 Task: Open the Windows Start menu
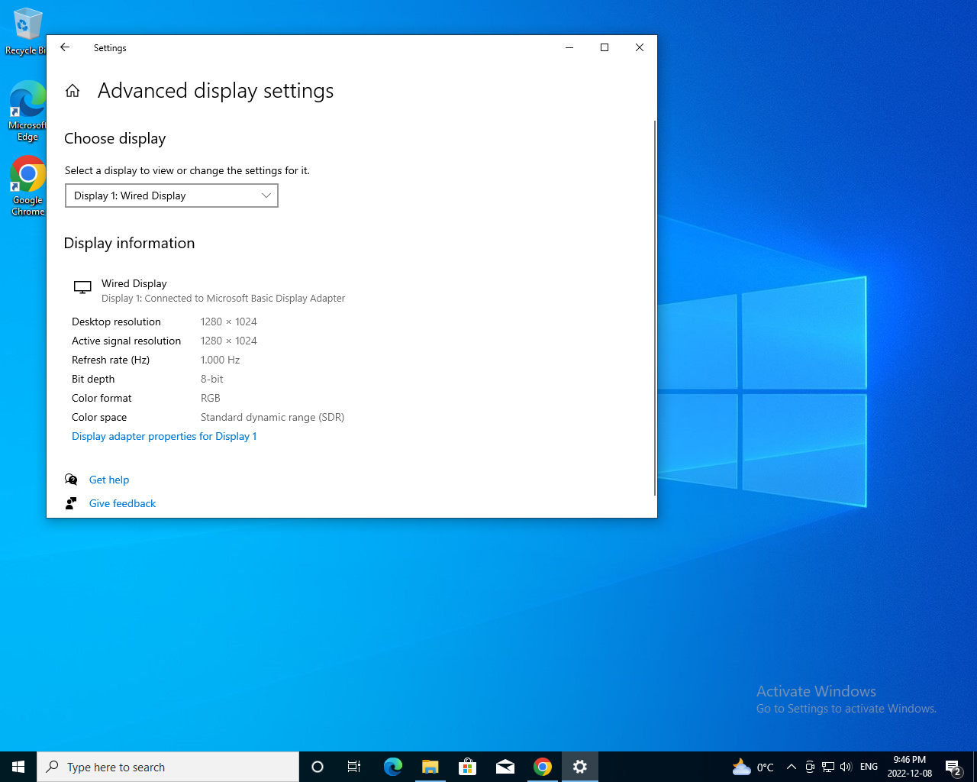tap(18, 767)
